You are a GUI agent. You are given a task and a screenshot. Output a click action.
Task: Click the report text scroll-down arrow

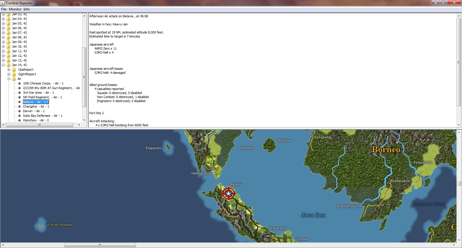[x=459, y=125]
